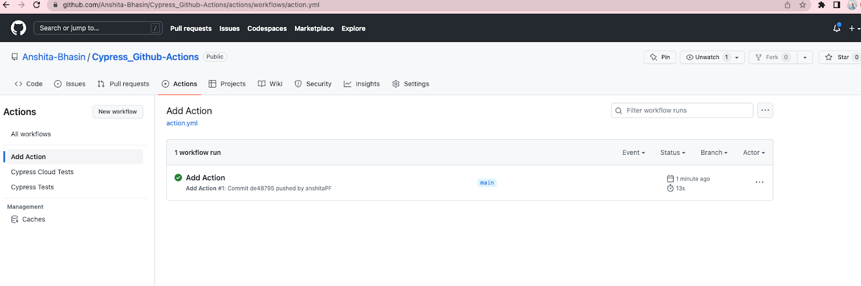
Task: Open workflow options menu beside filter field
Action: click(765, 110)
